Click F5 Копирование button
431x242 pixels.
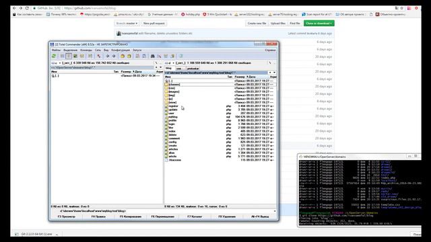[131, 216]
